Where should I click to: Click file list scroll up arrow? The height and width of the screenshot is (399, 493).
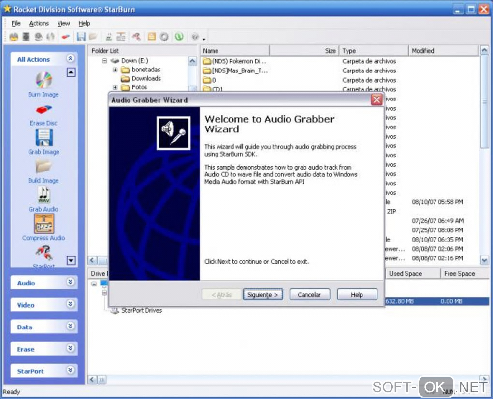(x=484, y=50)
